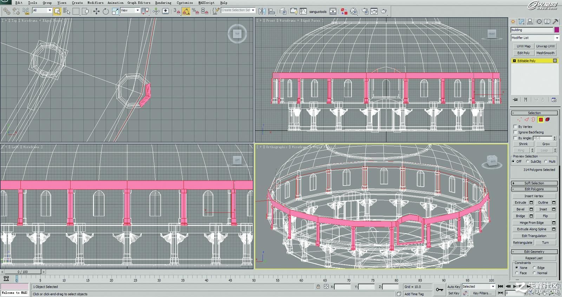Collapse the Edit Geometry rollout
The width and height of the screenshot is (562, 297).
pyautogui.click(x=534, y=252)
